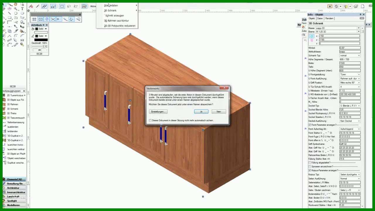Screen dimensions: 375x211
Task: Click the polygon selection mode icon
Action: pos(76,6)
